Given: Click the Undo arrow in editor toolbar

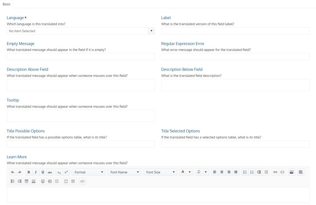Looking at the screenshot, I should coord(12,172).
